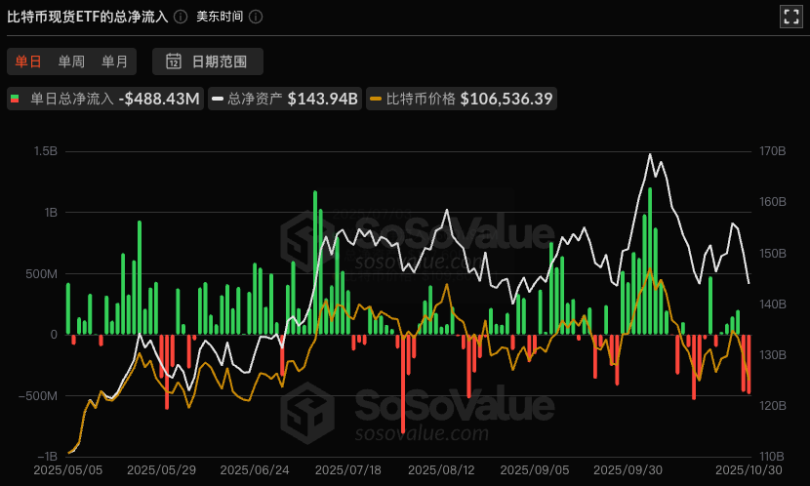This screenshot has height=486, width=810.
Task: Switch to the 单月 monthly tab
Action: [x=115, y=61]
